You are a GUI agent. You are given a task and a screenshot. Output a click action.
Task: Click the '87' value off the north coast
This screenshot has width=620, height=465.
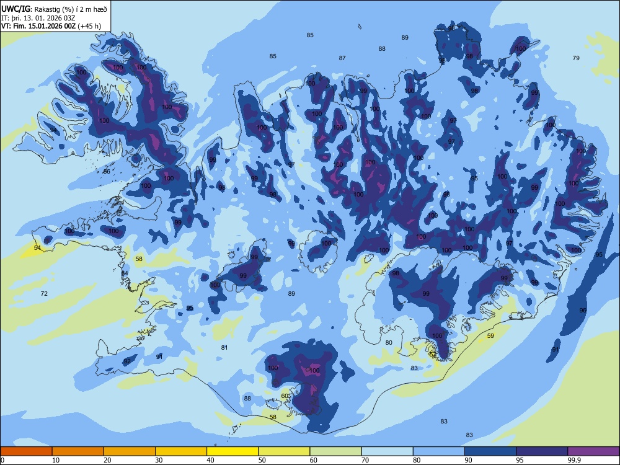pyautogui.click(x=342, y=58)
